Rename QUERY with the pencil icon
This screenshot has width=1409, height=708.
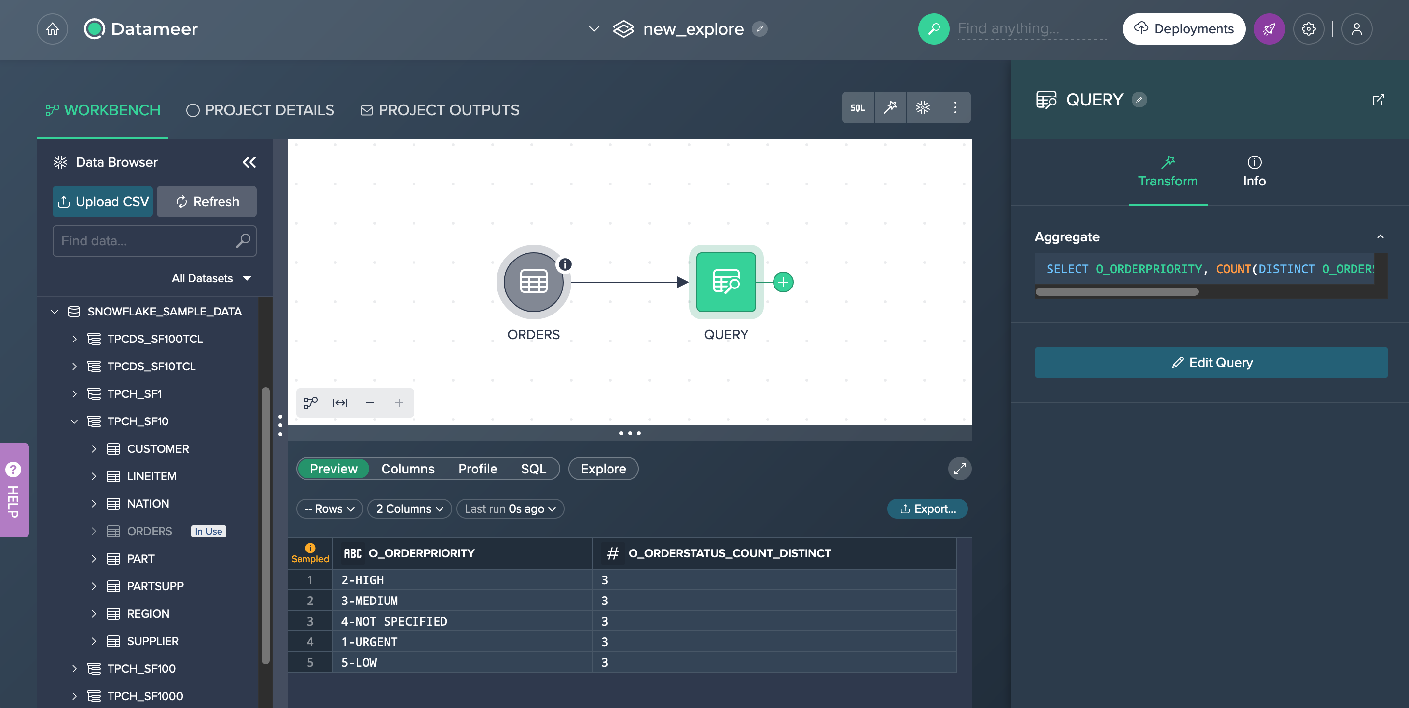click(x=1139, y=100)
